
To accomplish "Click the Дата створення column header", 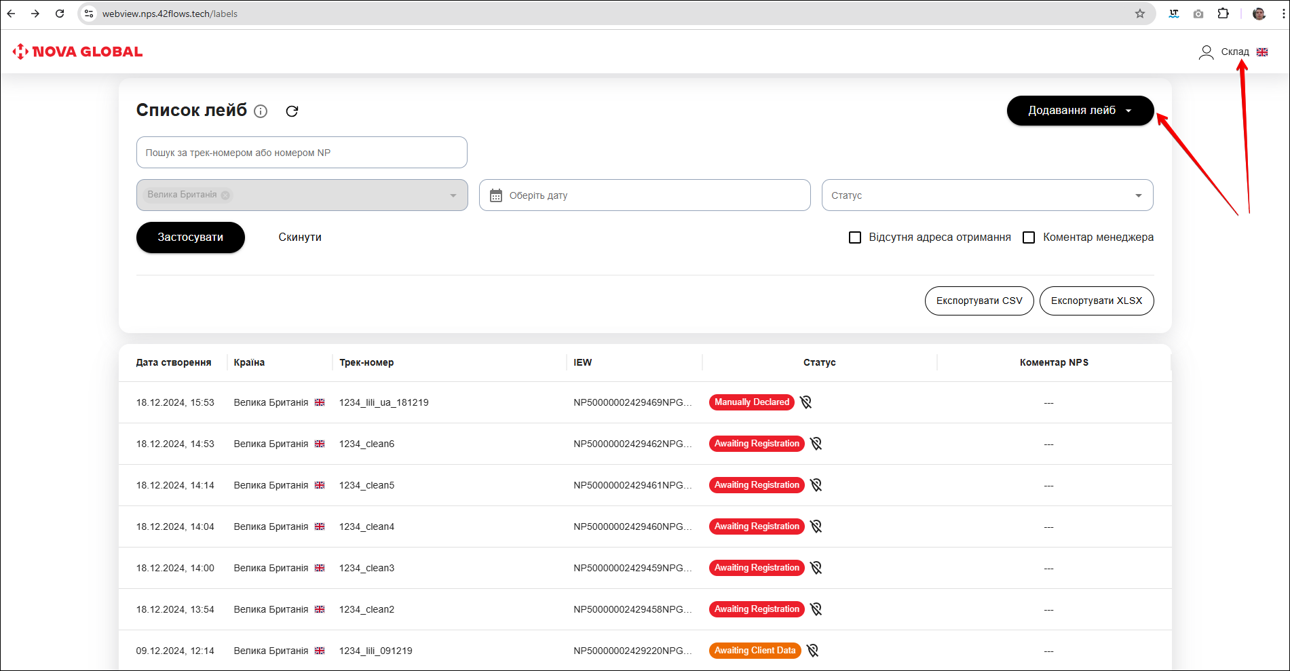I will [174, 362].
